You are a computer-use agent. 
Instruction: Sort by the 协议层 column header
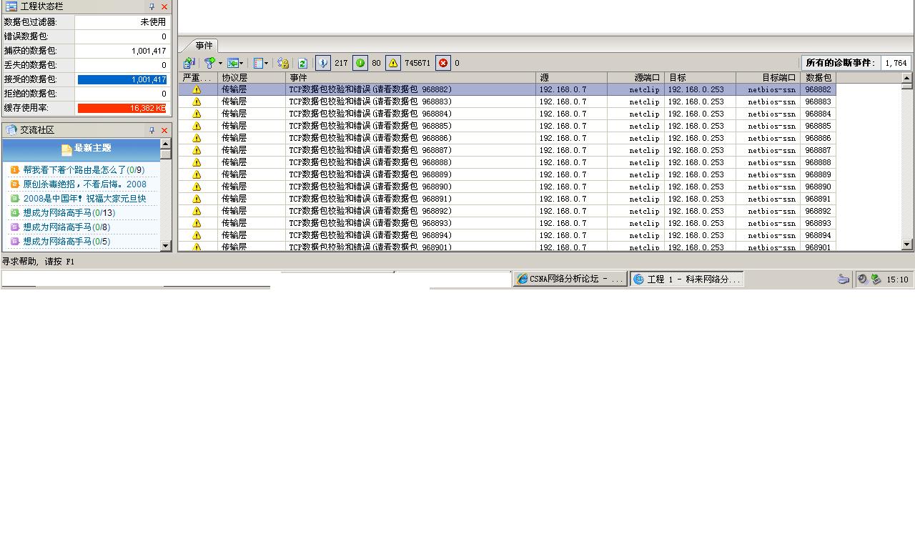click(251, 77)
